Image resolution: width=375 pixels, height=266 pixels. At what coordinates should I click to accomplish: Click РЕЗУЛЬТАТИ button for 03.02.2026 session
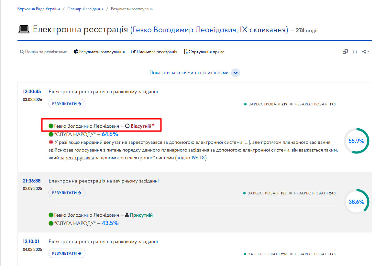tap(67, 104)
